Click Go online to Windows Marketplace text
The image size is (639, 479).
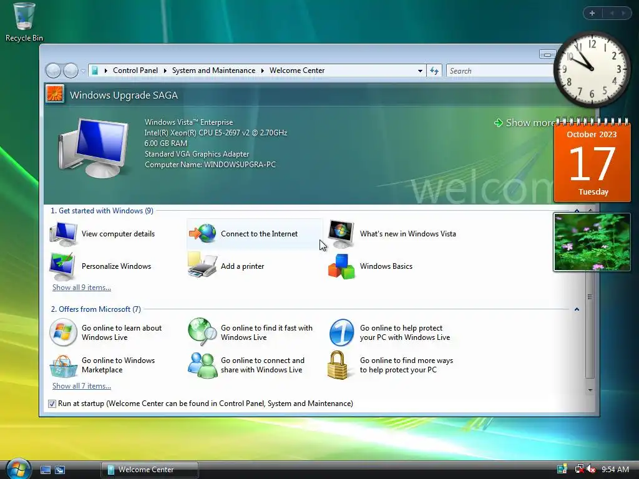[x=118, y=365]
